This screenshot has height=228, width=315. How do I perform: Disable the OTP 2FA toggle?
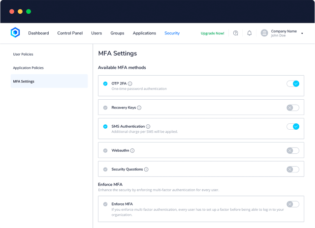[293, 84]
